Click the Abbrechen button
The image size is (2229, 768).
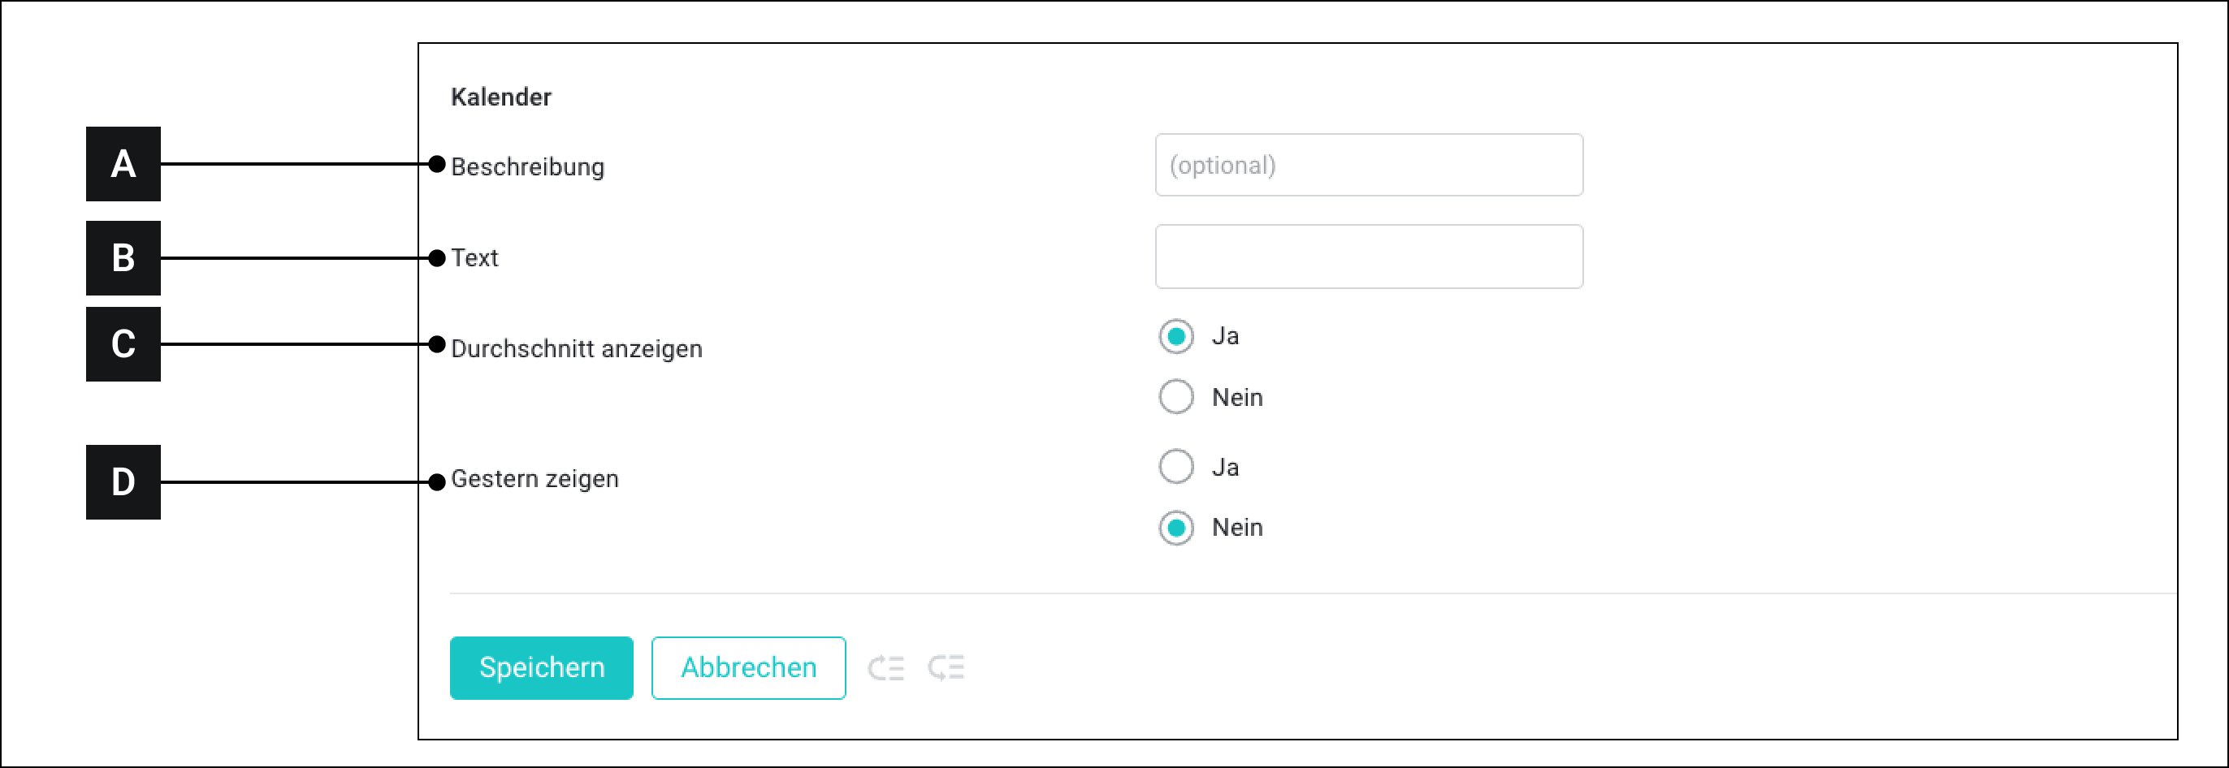click(747, 667)
